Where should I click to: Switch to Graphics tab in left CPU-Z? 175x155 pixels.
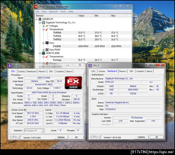60,72
